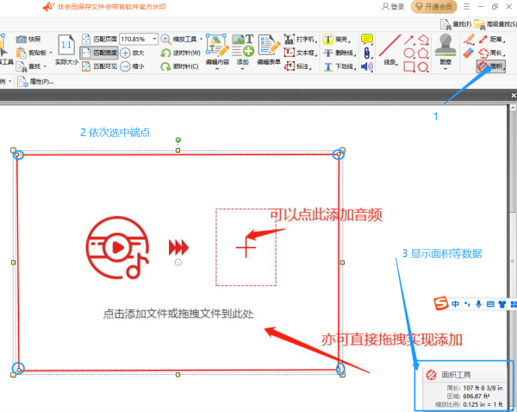Click the Area Tool (面积工具) panel header

(464, 375)
